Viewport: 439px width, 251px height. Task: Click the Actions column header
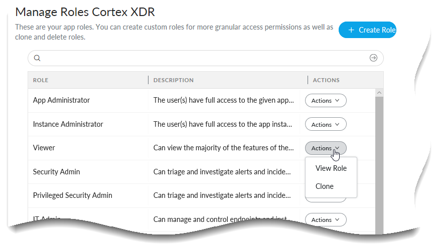pyautogui.click(x=326, y=80)
